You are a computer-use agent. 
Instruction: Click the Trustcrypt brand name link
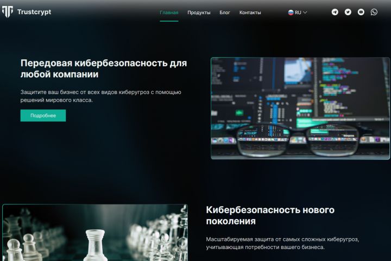pos(34,12)
